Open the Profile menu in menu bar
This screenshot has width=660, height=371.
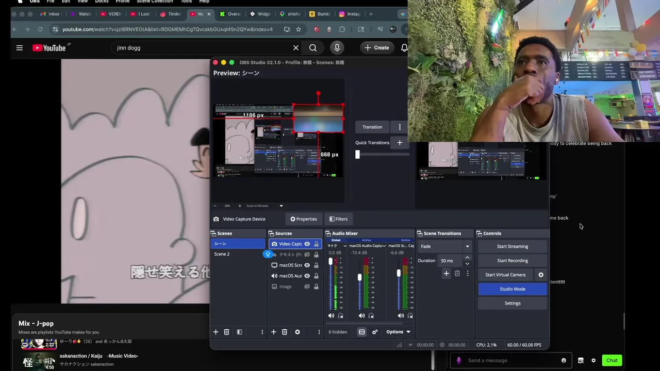coord(123,2)
